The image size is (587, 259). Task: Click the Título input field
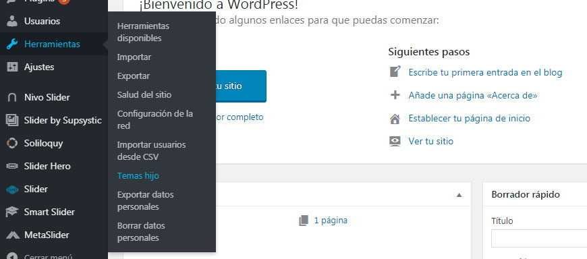point(539,238)
